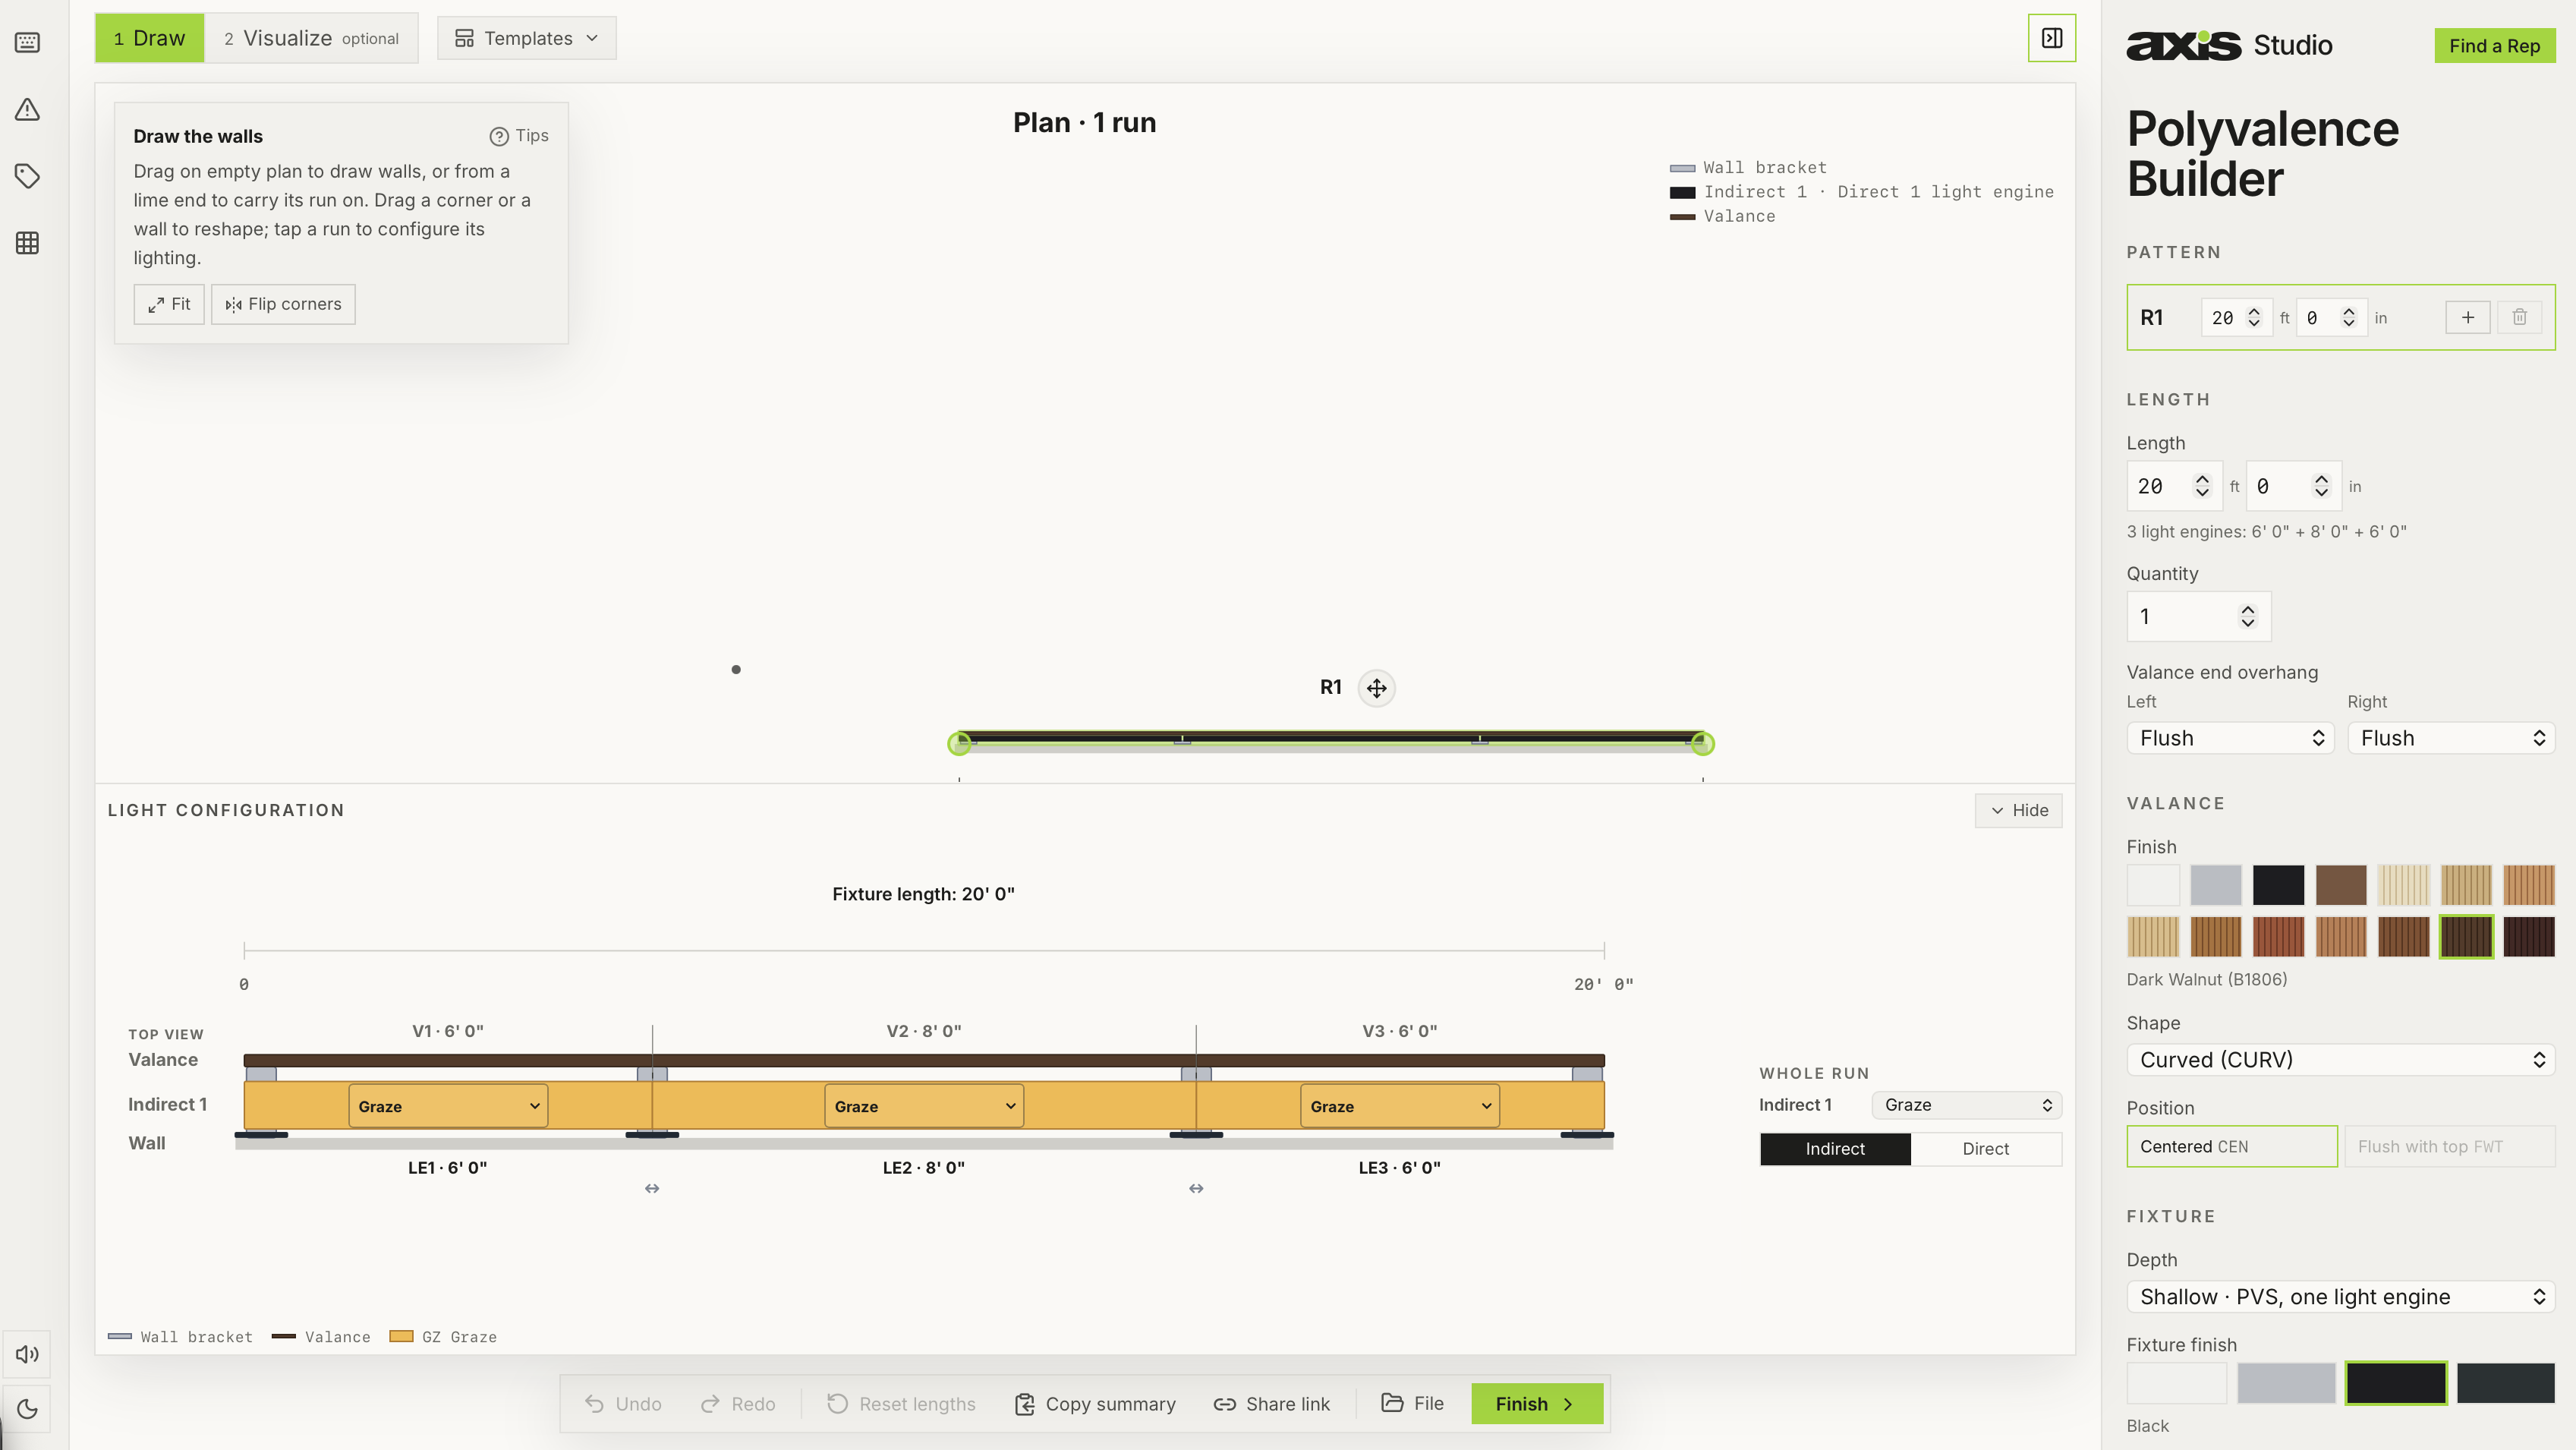Open the LE3 Graze dropdown
The height and width of the screenshot is (1450, 2576).
click(x=1400, y=1106)
